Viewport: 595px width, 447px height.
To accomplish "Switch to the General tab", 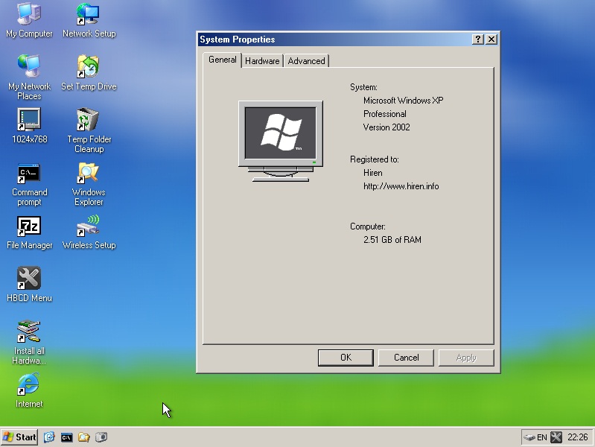I will [223, 60].
